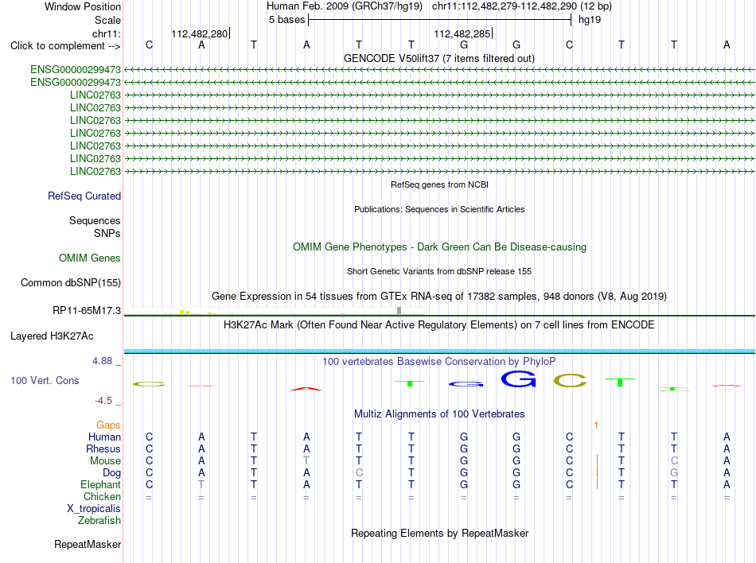This screenshot has height=563, width=756.
Task: Open the 'RefSeq genes from NCBI' track title
Action: [x=439, y=184]
